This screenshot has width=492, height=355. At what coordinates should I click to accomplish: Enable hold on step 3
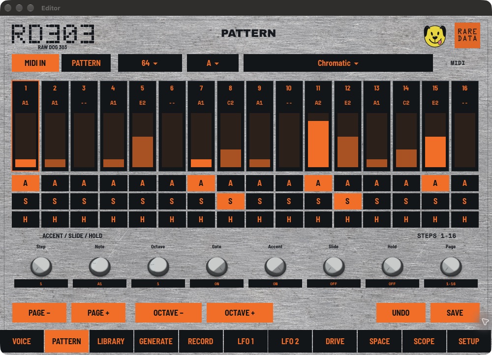[x=84, y=219]
